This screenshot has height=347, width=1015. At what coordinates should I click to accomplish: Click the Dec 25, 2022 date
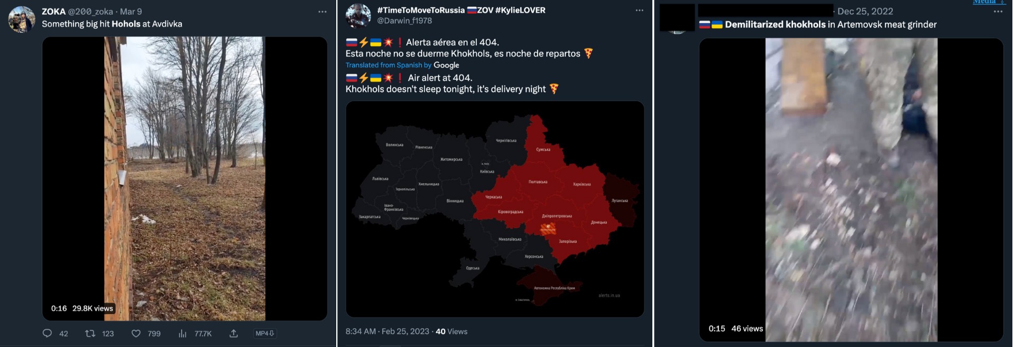[x=865, y=12]
